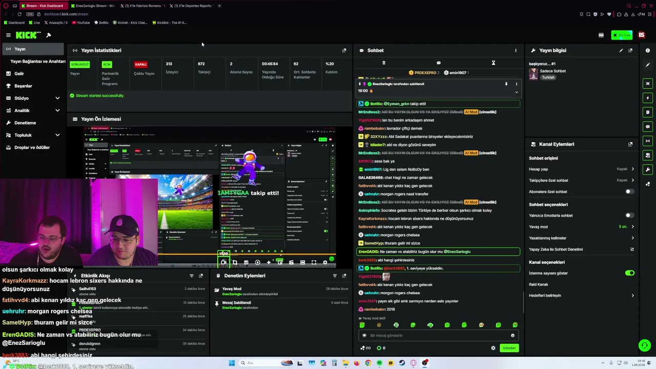Image resolution: width=656 pixels, height=369 pixels.
Task: Filter the Denetim Eylemleri panel
Action: pos(335,276)
